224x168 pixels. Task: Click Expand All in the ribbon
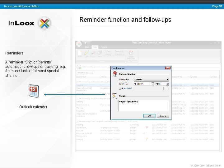click(118, 51)
